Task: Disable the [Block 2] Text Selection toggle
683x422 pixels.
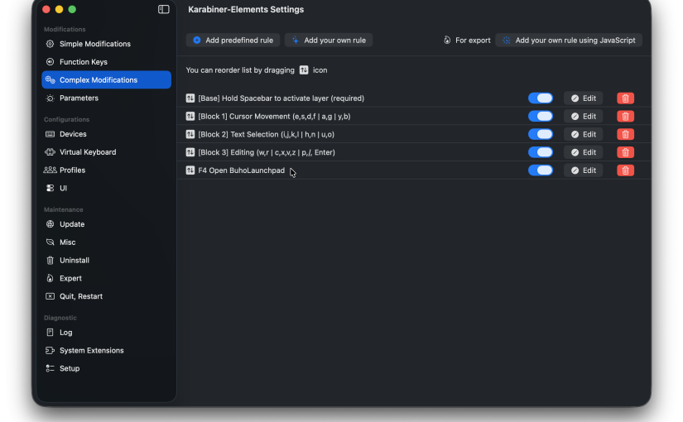Action: pos(541,134)
